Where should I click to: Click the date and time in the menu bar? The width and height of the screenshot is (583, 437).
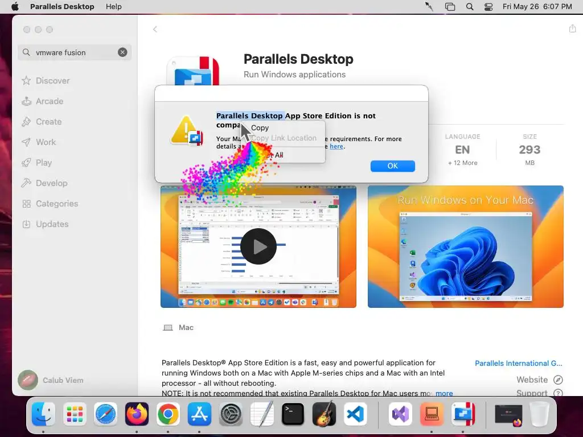[x=537, y=7]
